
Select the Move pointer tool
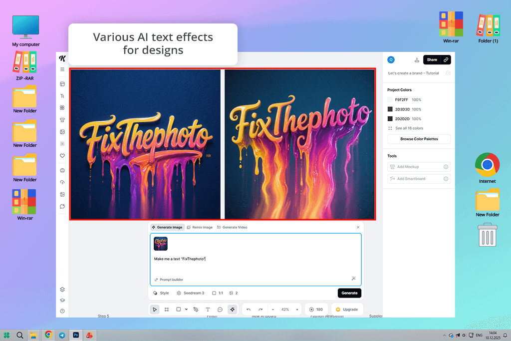(155, 310)
